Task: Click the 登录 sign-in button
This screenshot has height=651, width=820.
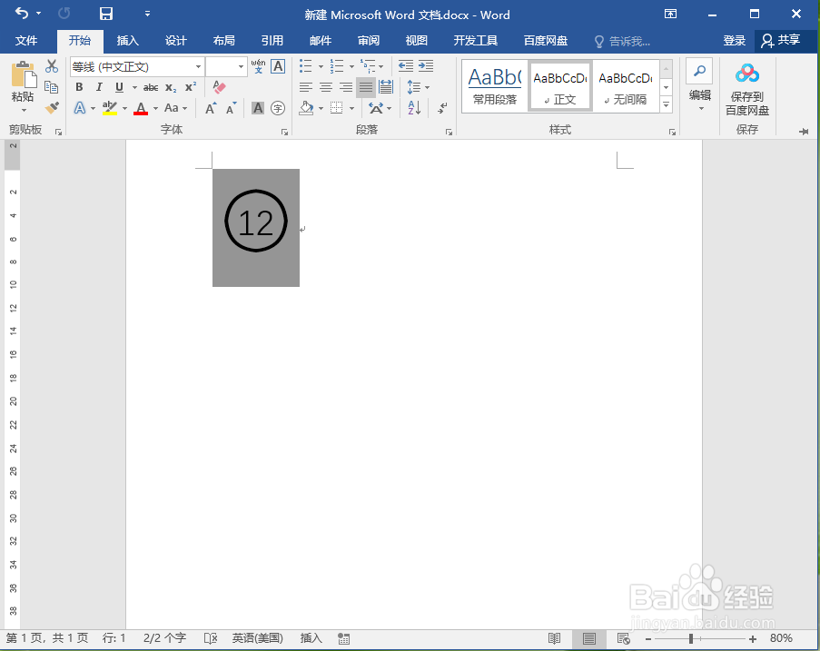Action: click(734, 41)
